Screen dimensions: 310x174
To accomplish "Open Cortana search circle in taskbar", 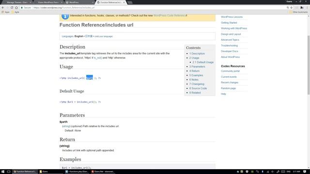I will click(x=9, y=172).
